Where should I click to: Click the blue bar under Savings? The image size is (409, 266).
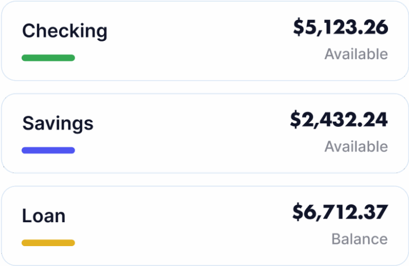[x=48, y=150]
